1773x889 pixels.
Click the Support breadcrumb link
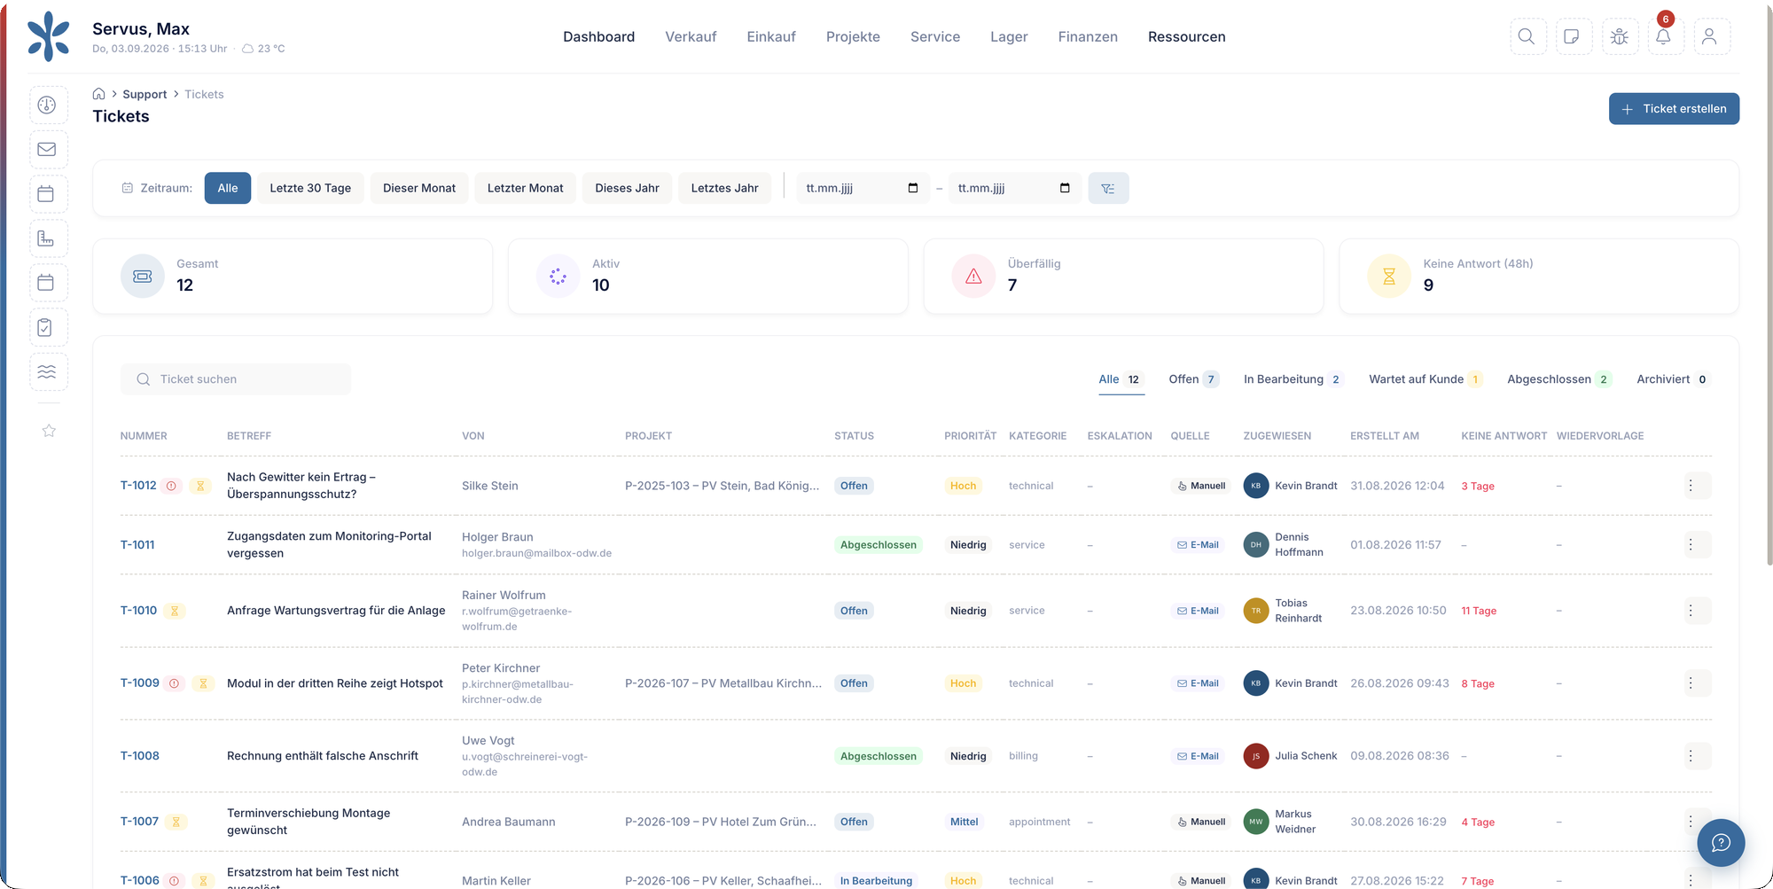[144, 94]
